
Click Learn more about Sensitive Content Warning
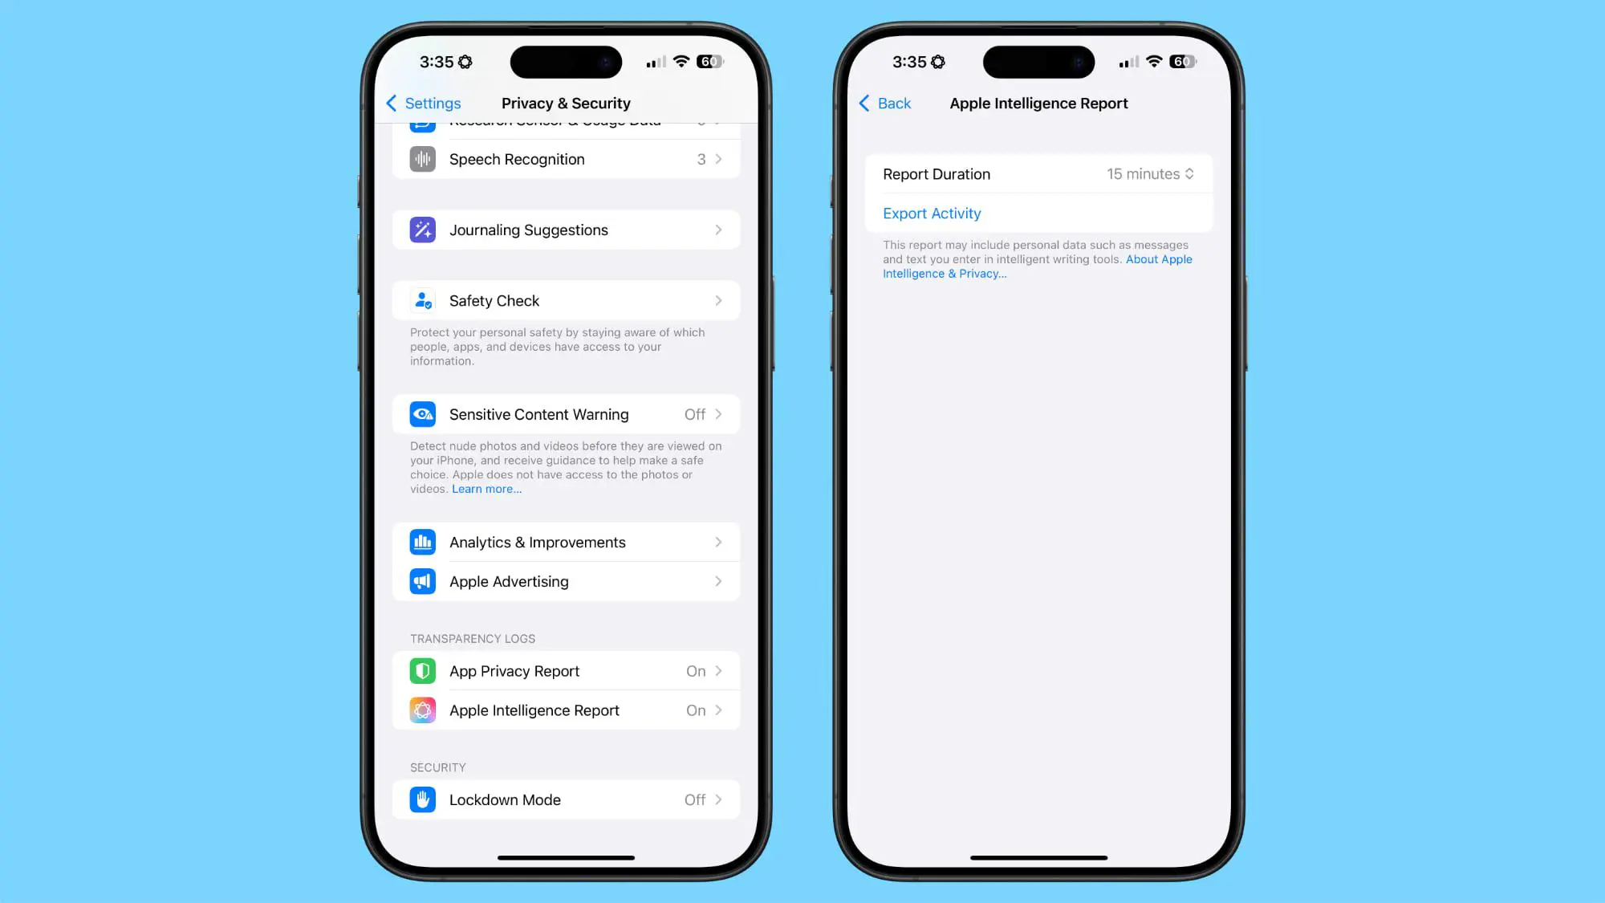(x=486, y=489)
